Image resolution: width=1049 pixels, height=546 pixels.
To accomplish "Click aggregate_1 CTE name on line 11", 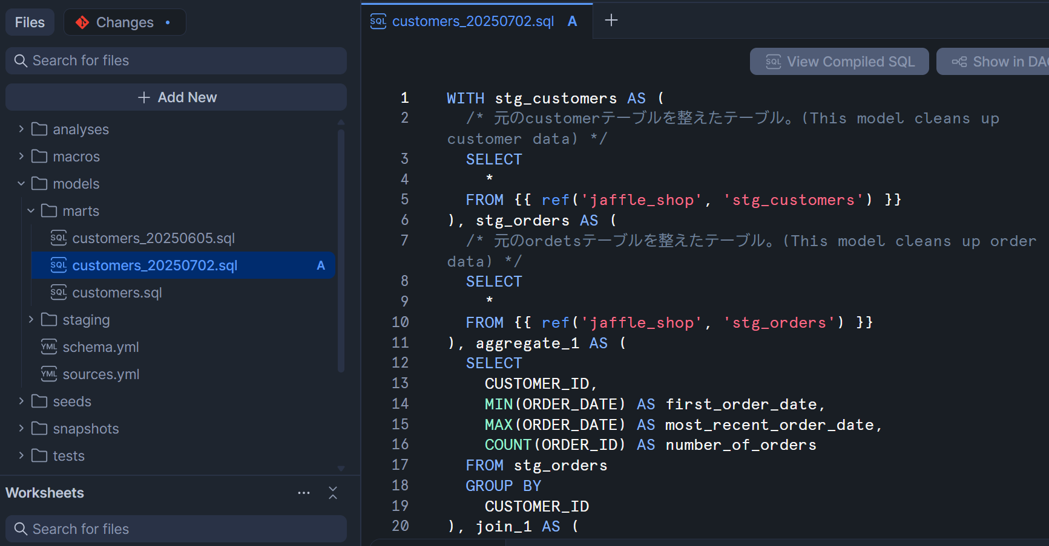I will (x=527, y=343).
